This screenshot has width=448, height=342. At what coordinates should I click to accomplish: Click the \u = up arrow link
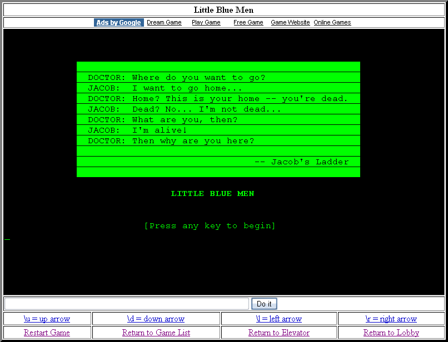pyautogui.click(x=47, y=319)
